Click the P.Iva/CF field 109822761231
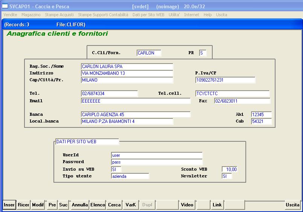 [x=225, y=80]
